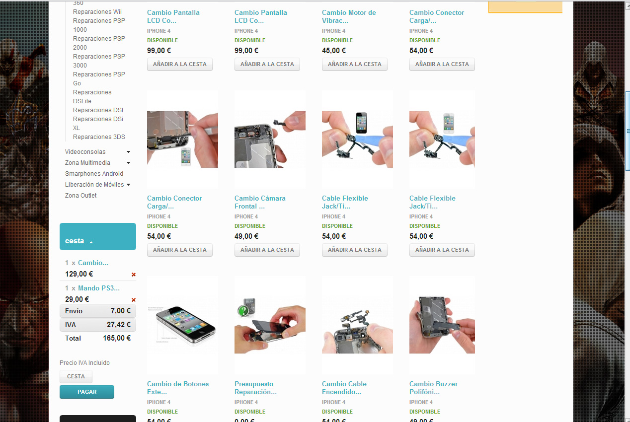Add Cambio Cámara Frontal to the cart
This screenshot has height=422, width=630.
(x=267, y=250)
